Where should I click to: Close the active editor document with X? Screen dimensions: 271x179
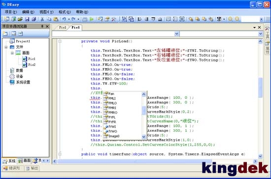point(259,27)
